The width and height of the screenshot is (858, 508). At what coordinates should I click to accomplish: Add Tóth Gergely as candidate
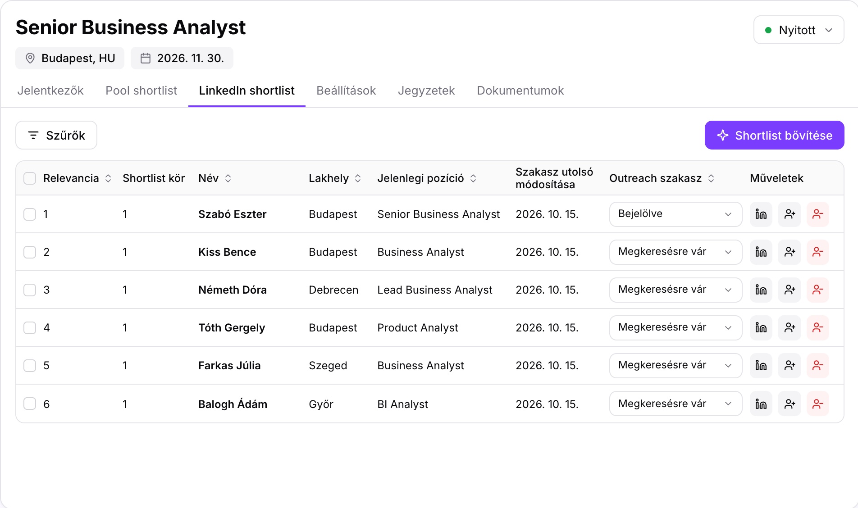790,327
